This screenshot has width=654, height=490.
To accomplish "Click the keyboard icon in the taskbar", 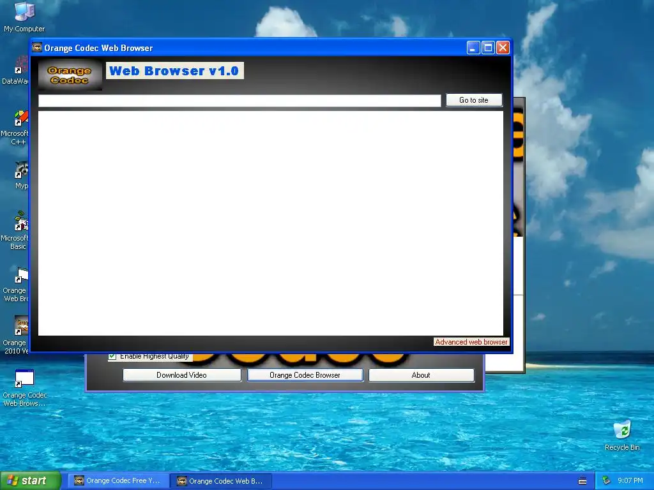I will pos(582,481).
